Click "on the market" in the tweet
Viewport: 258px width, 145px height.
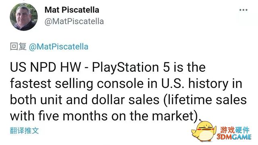[153, 116]
